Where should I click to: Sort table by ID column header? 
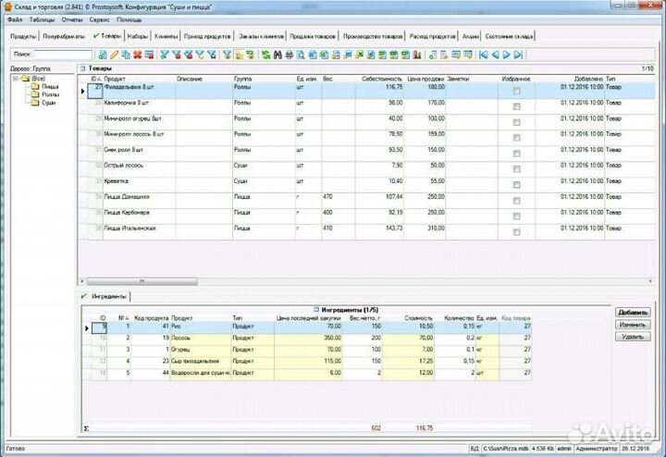click(94, 80)
